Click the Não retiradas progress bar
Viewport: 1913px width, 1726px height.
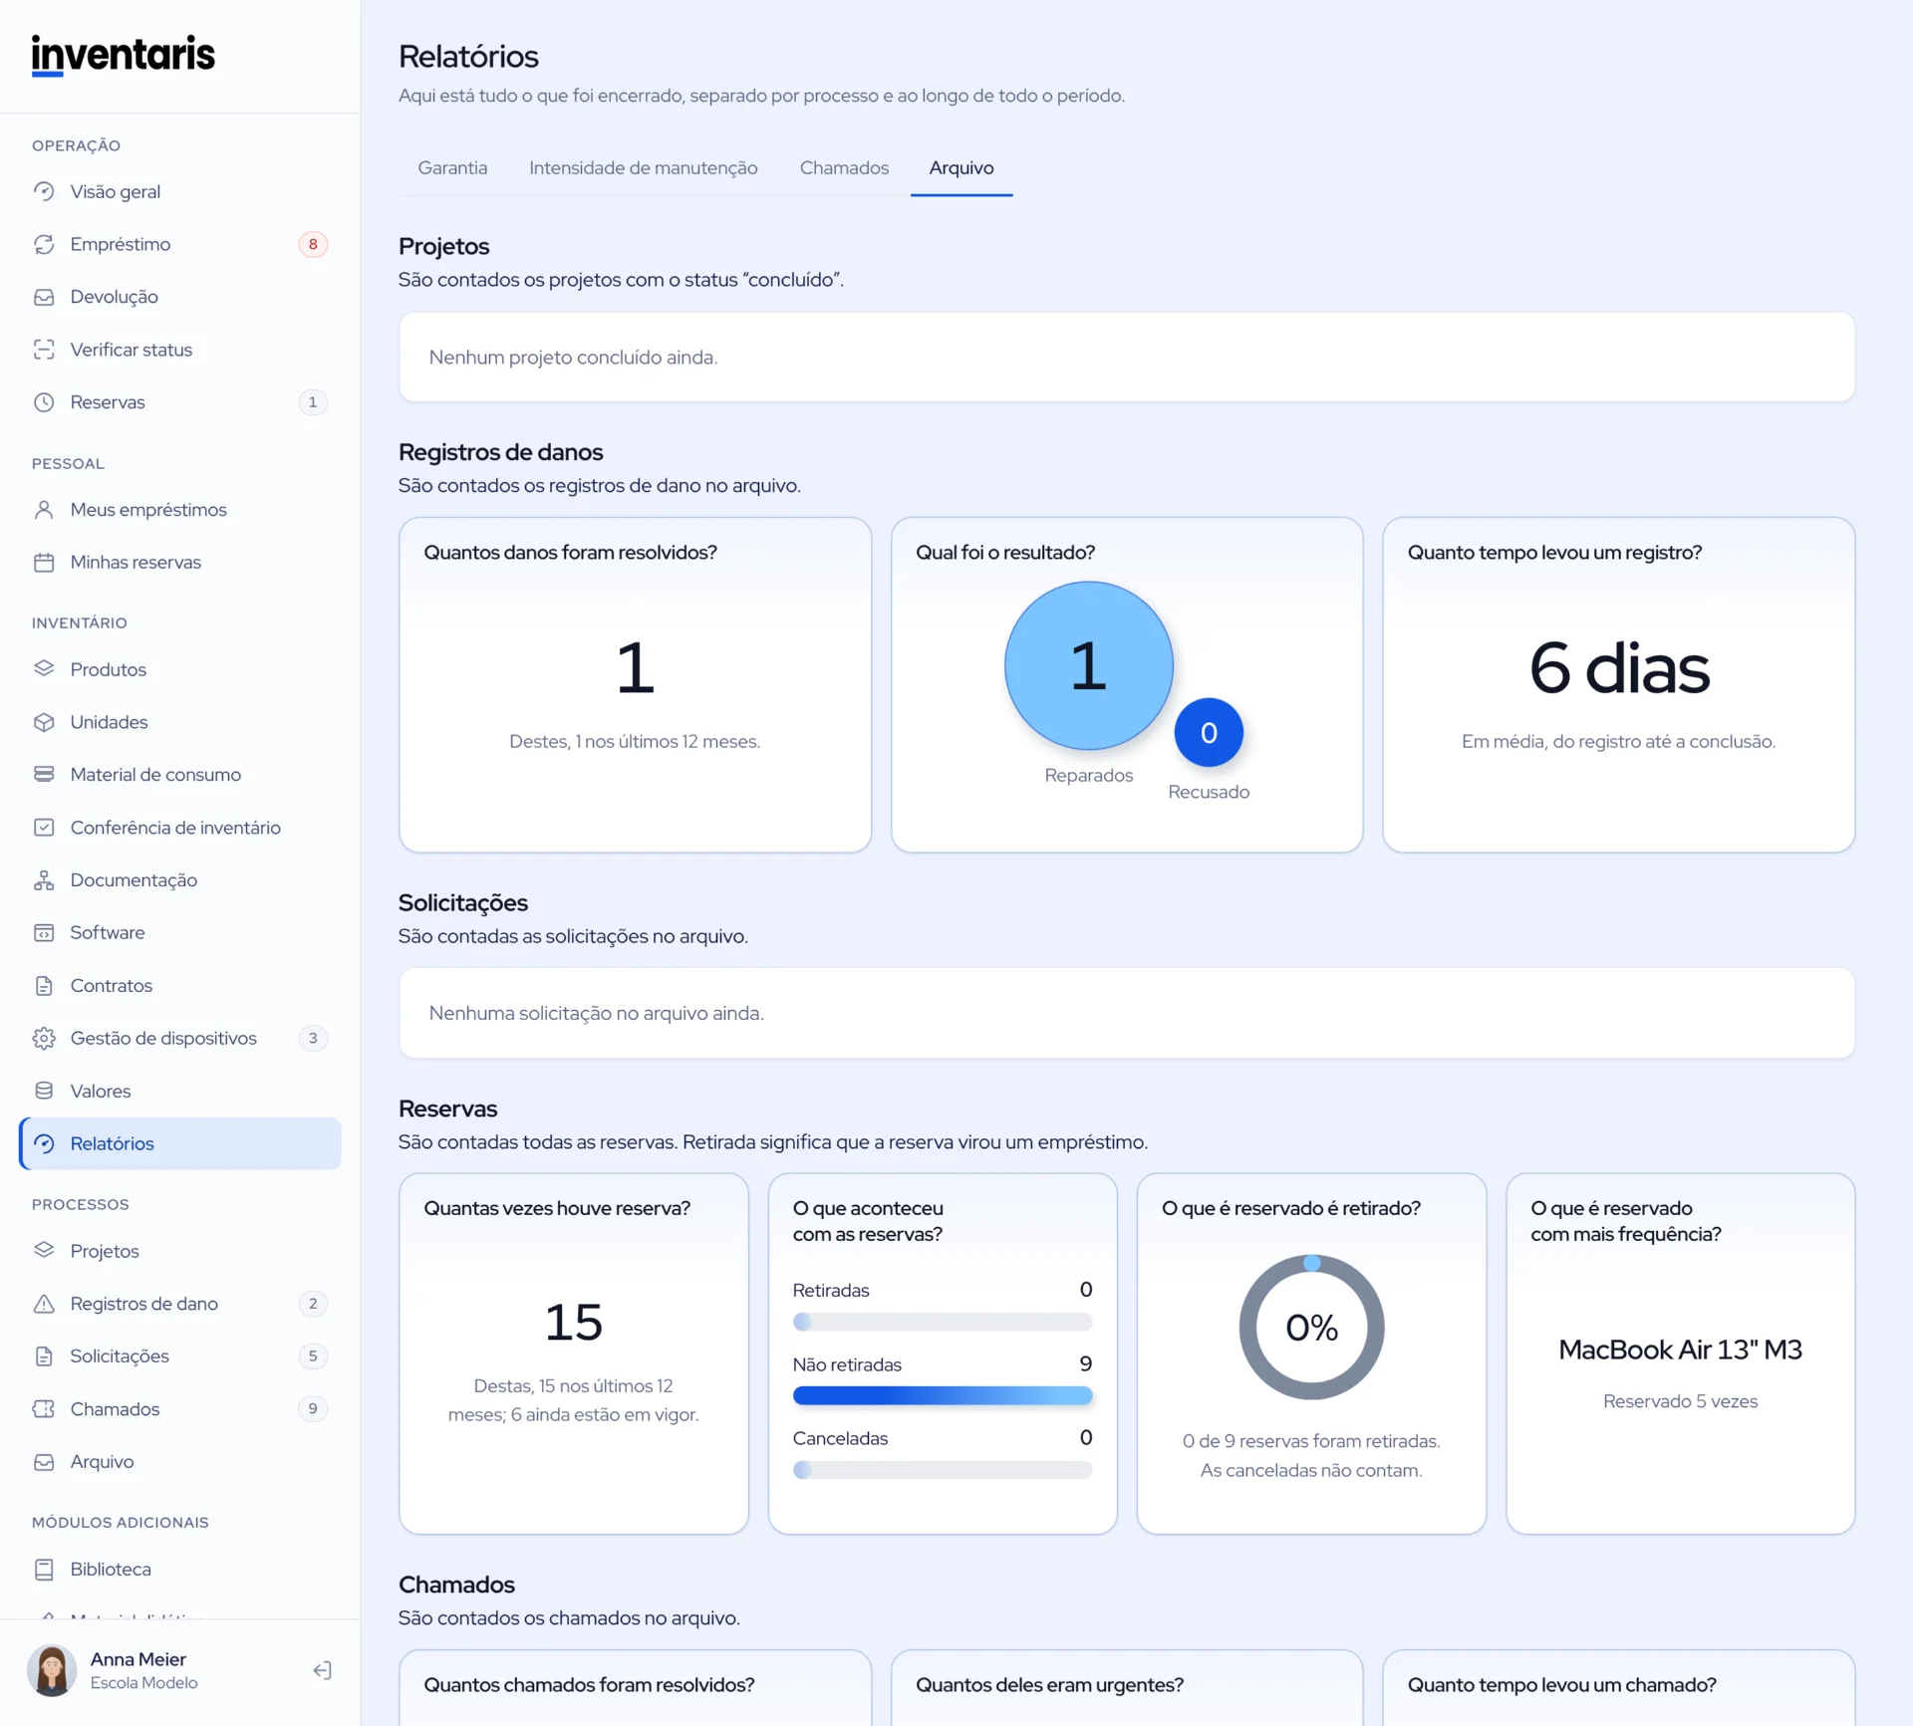943,1396
